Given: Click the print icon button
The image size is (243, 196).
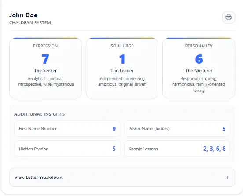Looking at the screenshot, I should coord(228,17).
